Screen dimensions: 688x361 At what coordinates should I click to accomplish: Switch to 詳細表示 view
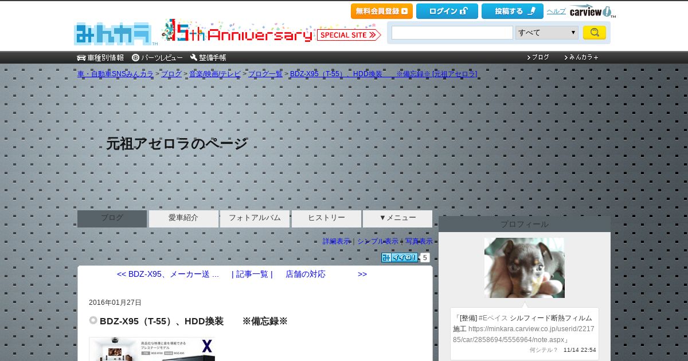(x=337, y=242)
